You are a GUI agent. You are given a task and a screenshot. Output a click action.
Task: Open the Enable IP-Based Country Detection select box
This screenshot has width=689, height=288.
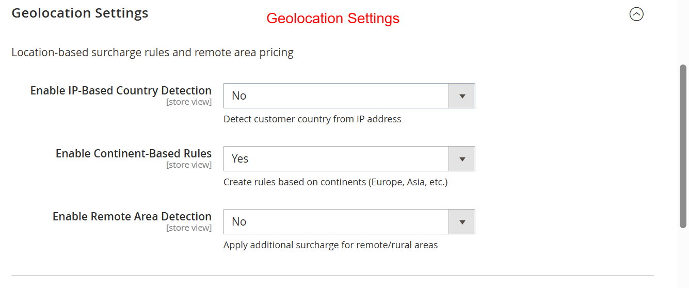coord(337,96)
